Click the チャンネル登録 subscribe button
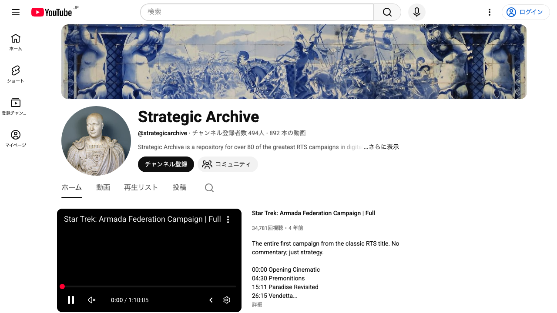 coord(166,164)
